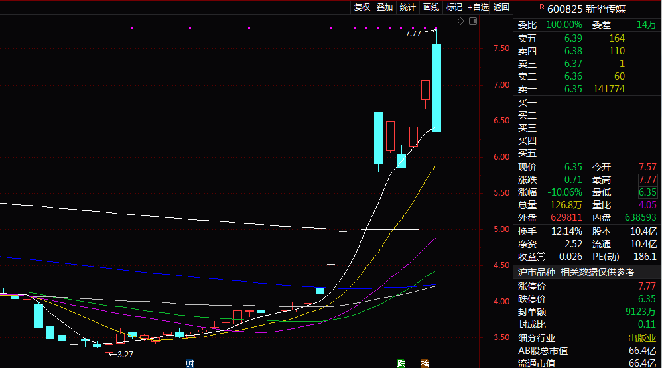Open the 复权 adjustment menu
The width and height of the screenshot is (662, 368).
pos(362,7)
